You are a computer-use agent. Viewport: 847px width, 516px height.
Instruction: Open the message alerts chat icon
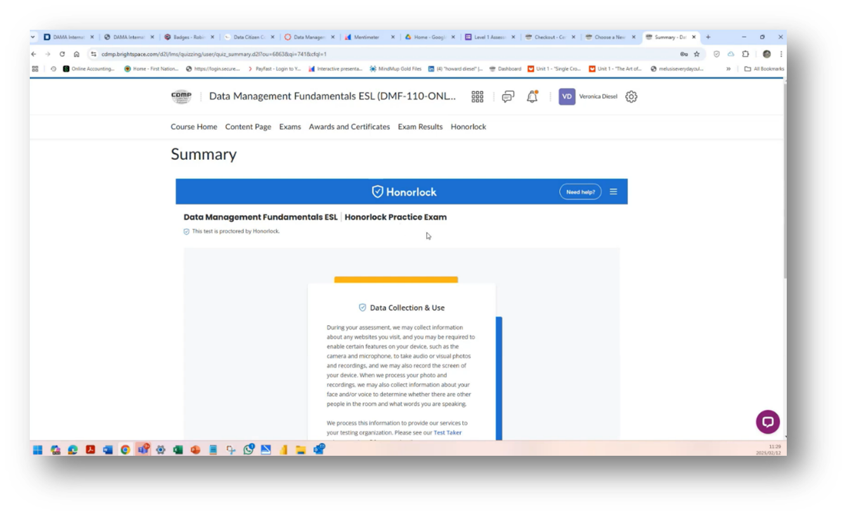pyautogui.click(x=508, y=96)
